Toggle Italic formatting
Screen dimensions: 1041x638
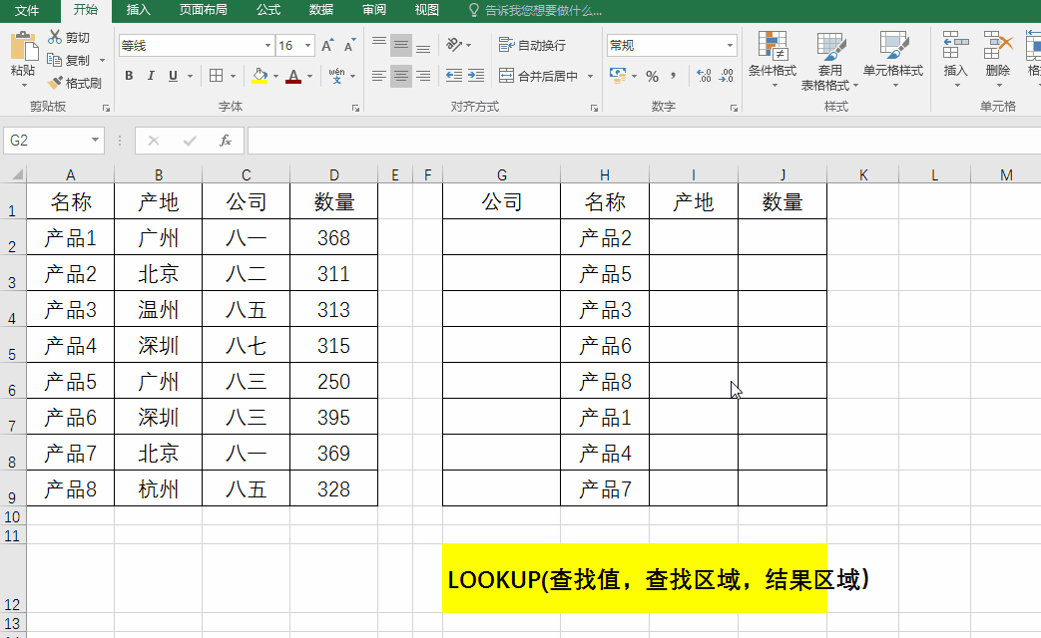pos(151,76)
